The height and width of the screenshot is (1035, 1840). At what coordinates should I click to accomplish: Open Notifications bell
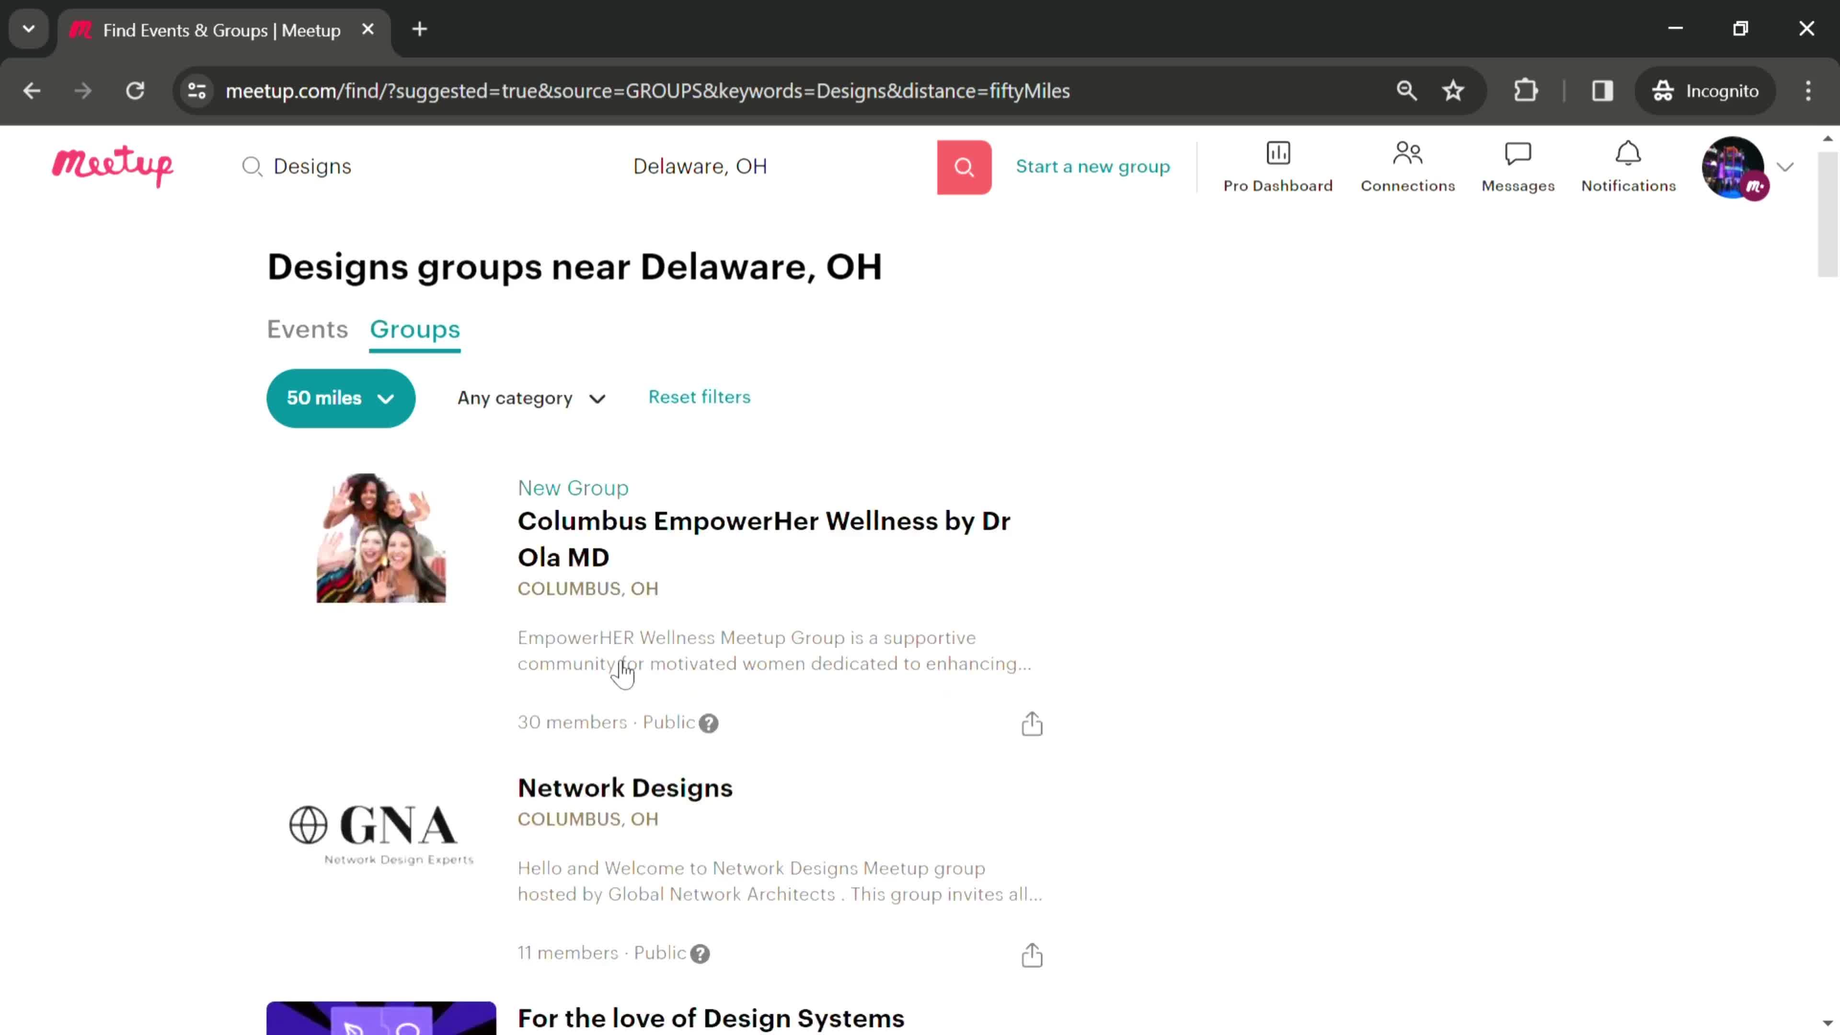click(1628, 167)
